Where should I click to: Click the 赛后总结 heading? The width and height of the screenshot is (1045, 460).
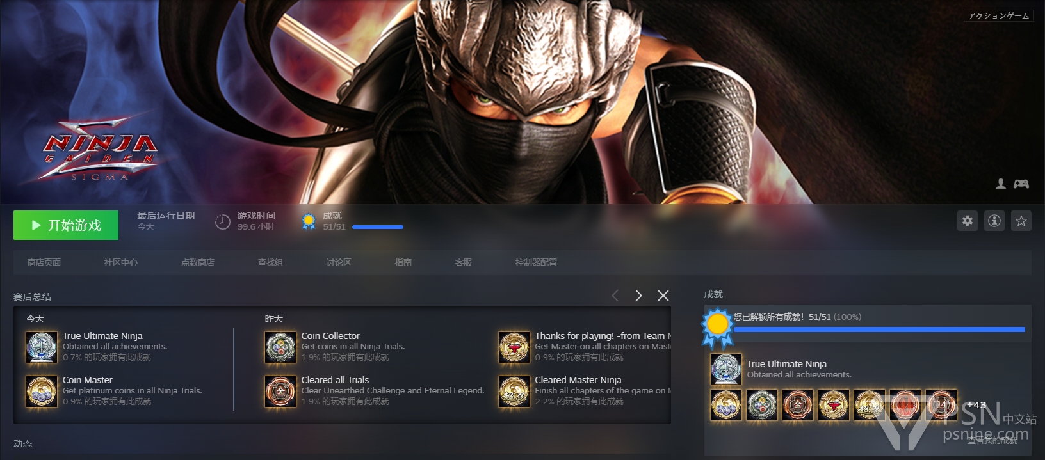(x=33, y=297)
